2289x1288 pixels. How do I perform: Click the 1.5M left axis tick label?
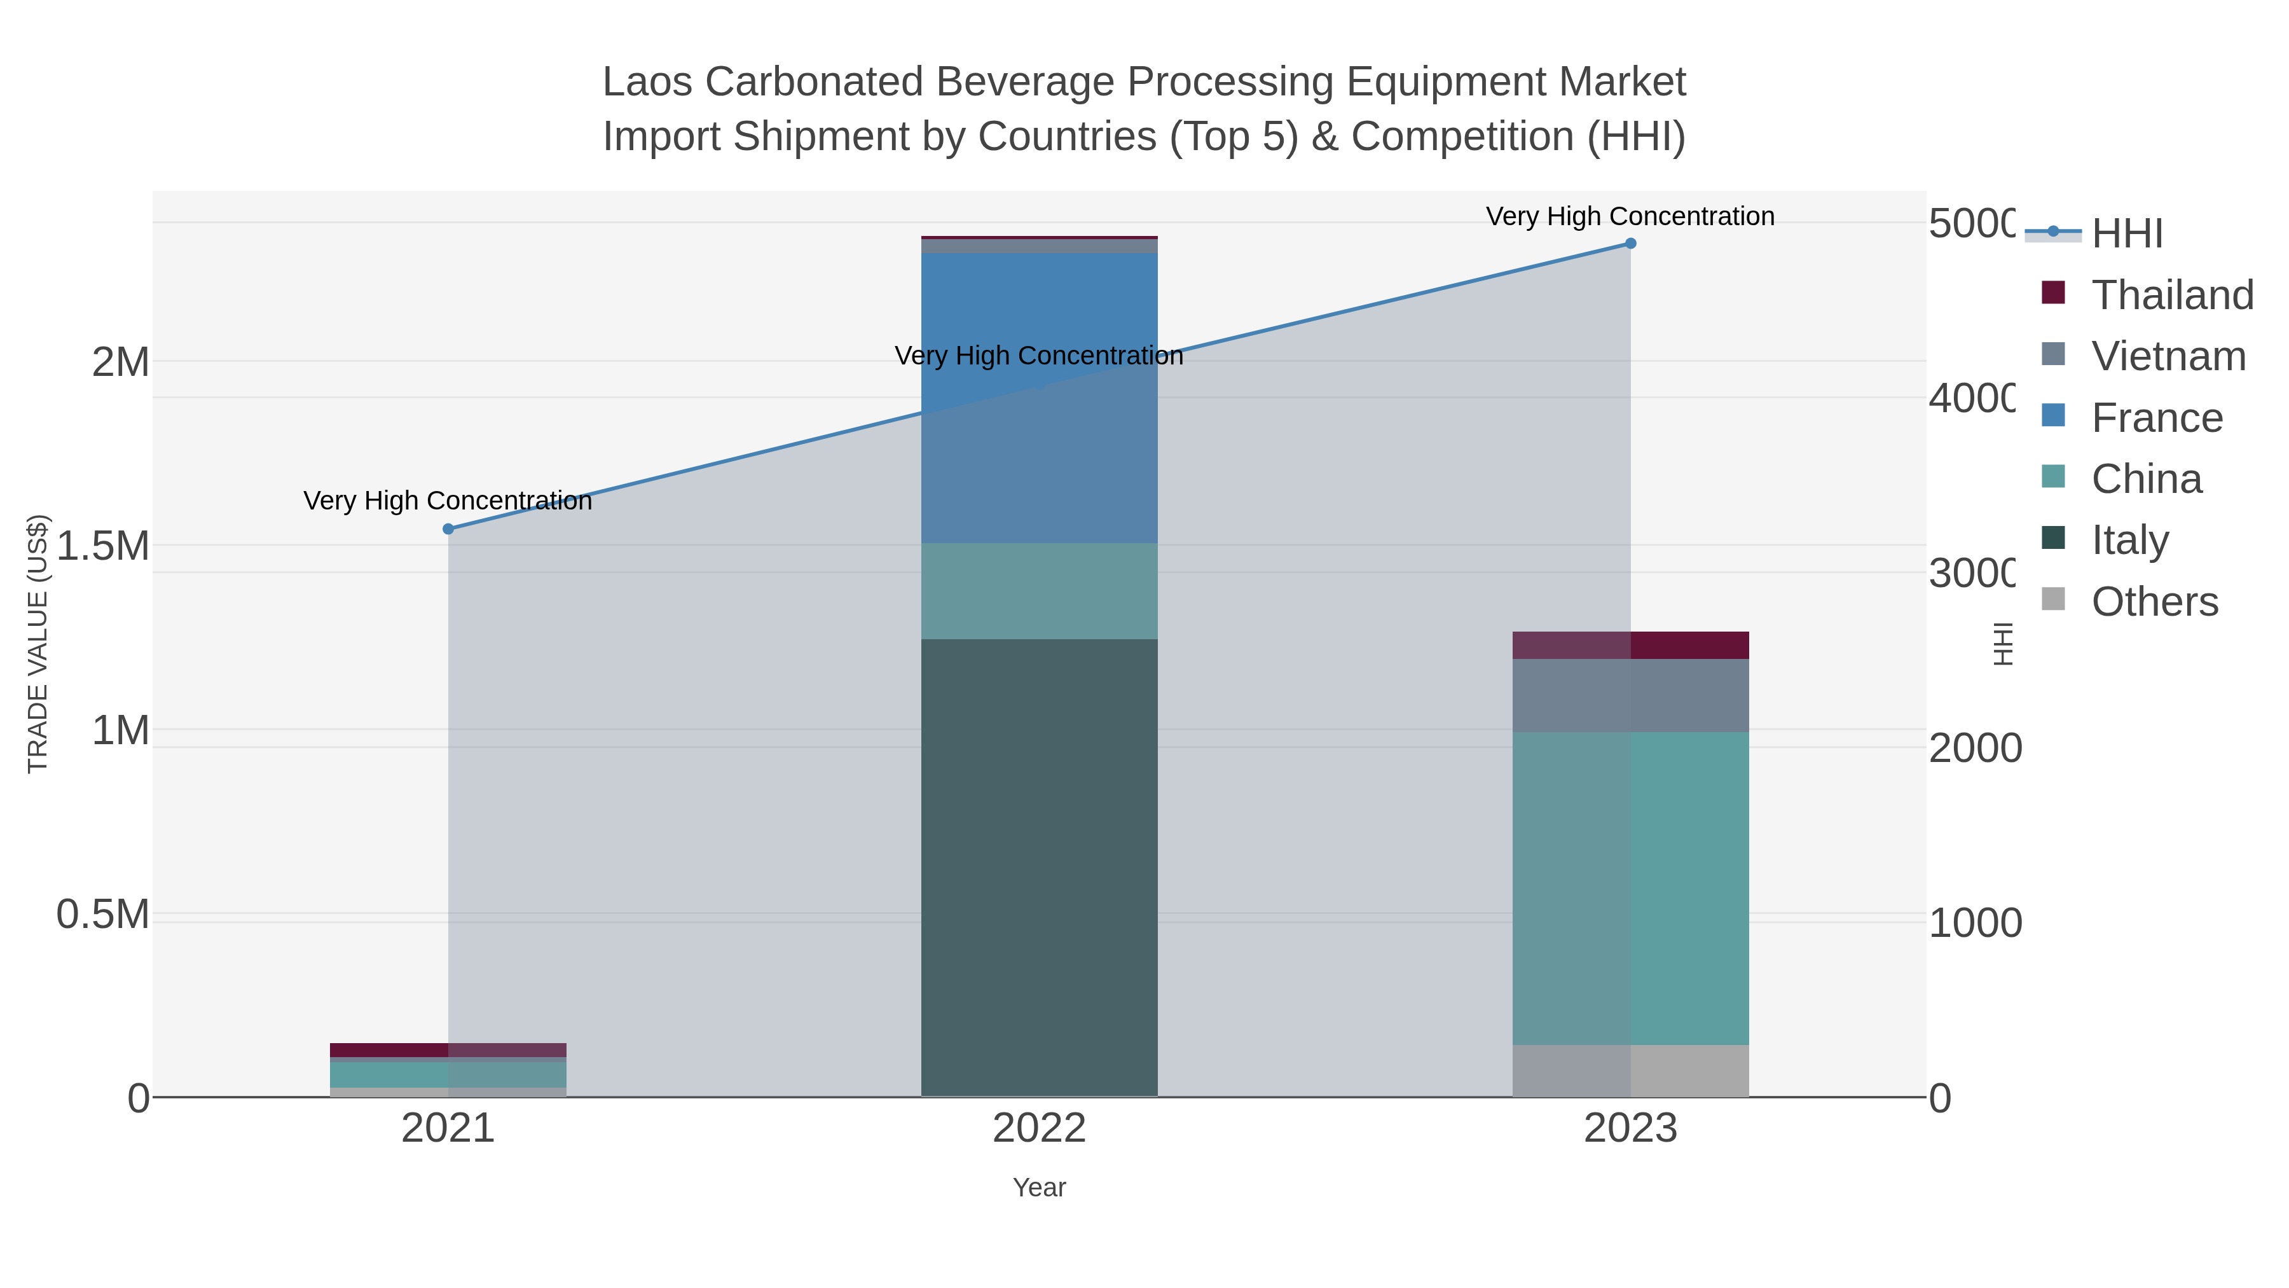click(102, 546)
